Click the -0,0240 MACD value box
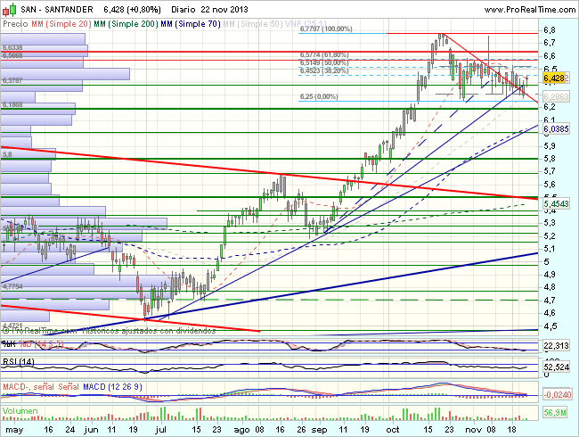 pyautogui.click(x=558, y=394)
